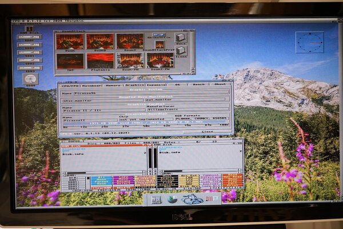This screenshot has height=229, width=343.
Task: Open the Bench tab
Action: [199, 84]
